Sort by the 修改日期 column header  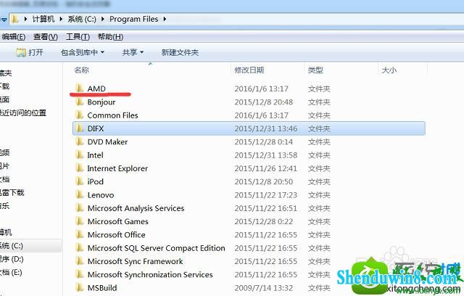(x=249, y=70)
